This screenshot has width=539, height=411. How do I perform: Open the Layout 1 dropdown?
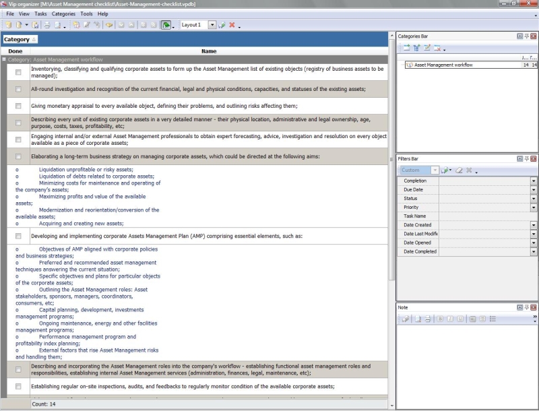tap(212, 25)
